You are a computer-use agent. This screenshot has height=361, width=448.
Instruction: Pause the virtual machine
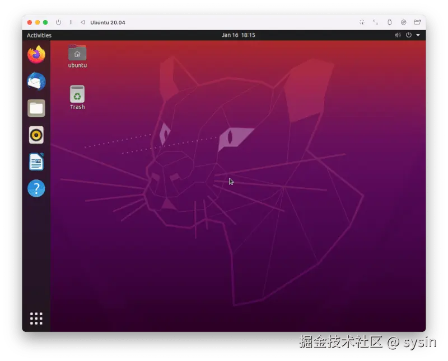click(71, 22)
